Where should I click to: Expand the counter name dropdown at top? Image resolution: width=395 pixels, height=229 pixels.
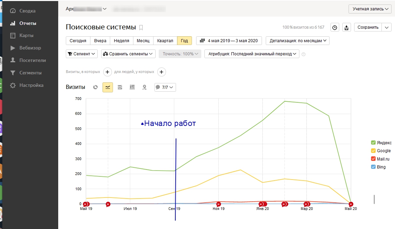105,9
